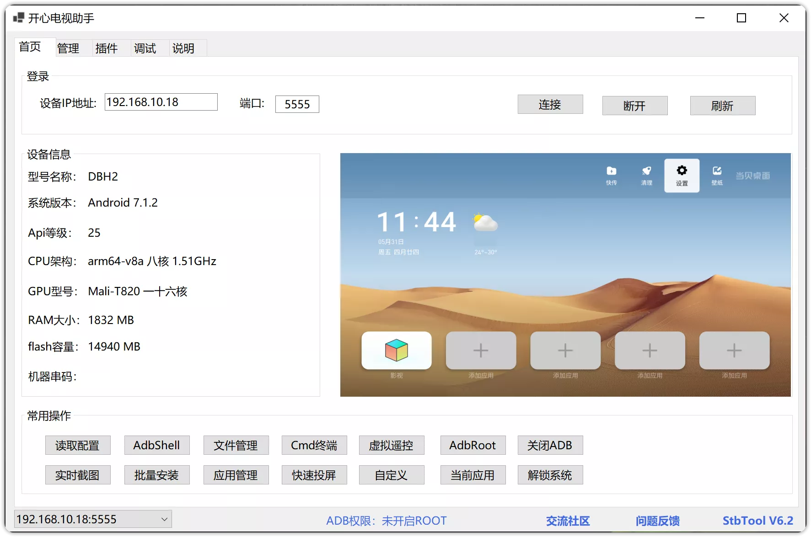The width and height of the screenshot is (811, 537).
Task: Launch the 影视 cube app icon
Action: tap(396, 351)
